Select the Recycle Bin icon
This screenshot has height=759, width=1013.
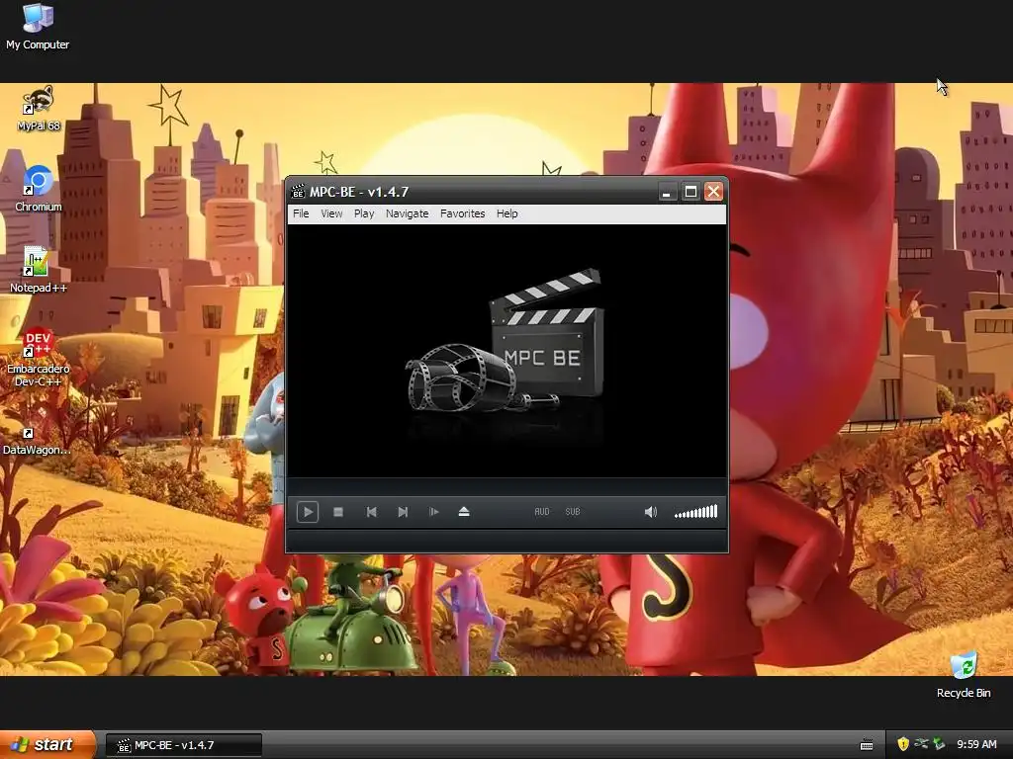coord(964,675)
